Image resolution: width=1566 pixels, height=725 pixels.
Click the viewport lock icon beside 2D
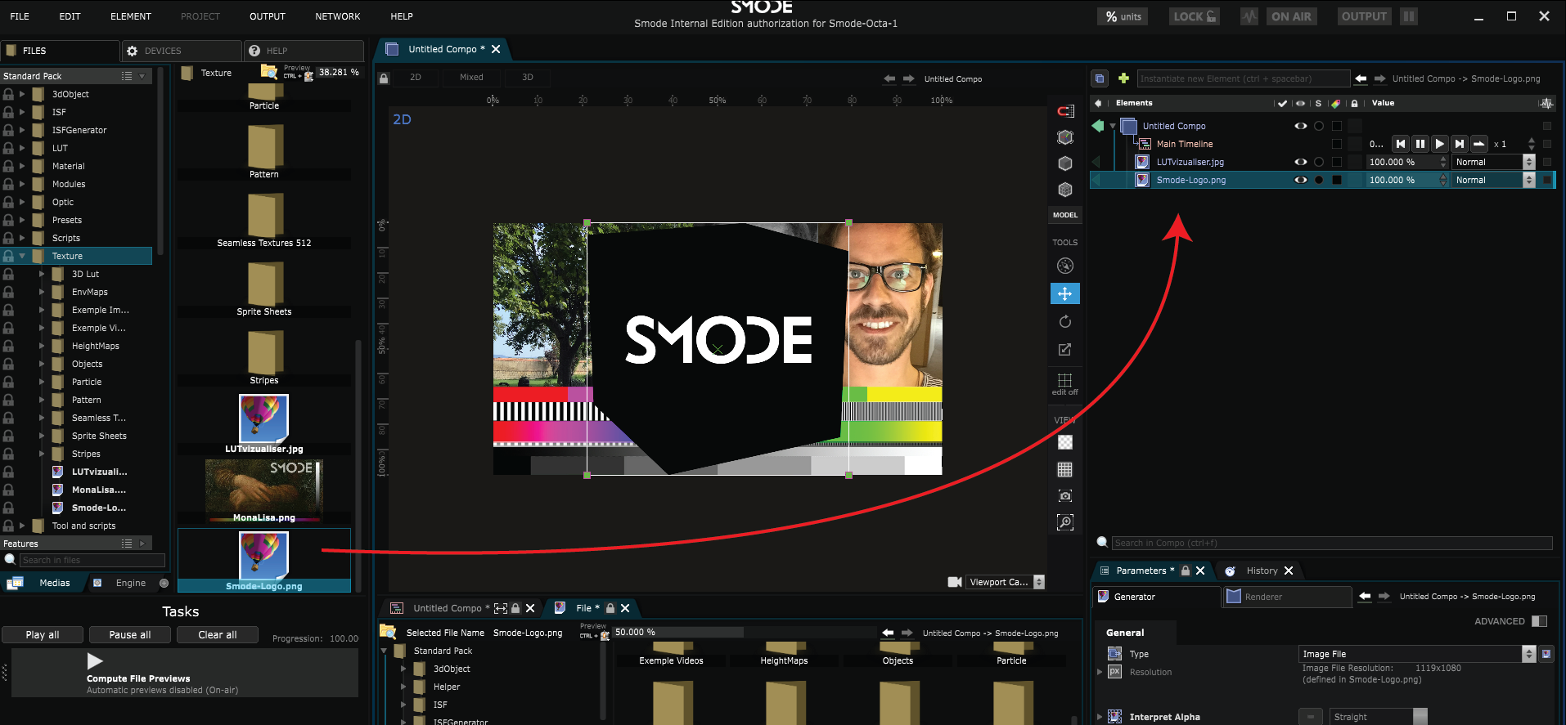383,78
